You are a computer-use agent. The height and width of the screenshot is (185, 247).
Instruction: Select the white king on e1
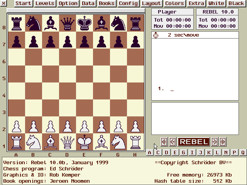85,142
